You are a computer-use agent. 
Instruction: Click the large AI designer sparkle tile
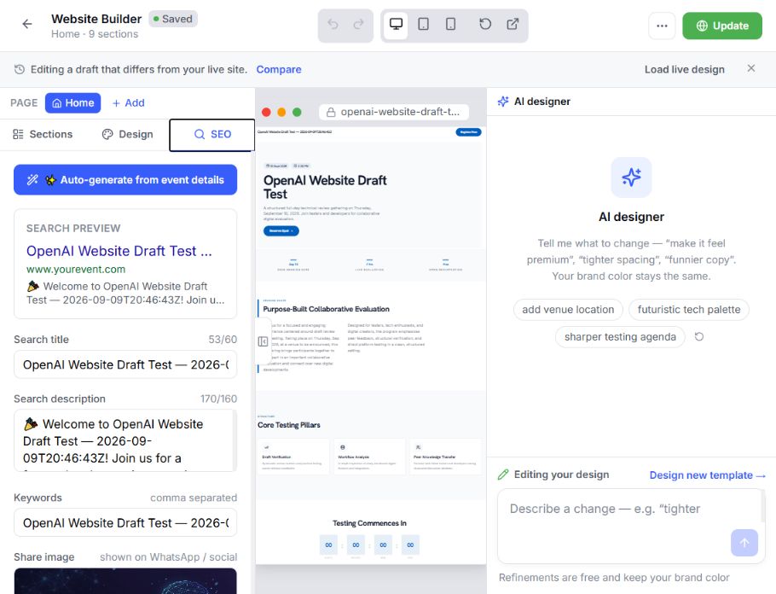pos(631,178)
